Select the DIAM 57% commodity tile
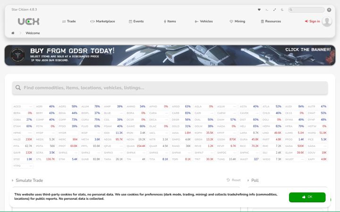This screenshot has height=212, width=340. 227,120
